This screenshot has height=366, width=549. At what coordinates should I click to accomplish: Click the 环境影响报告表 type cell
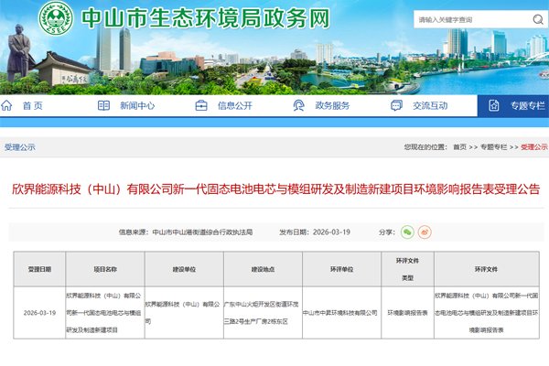(x=407, y=313)
